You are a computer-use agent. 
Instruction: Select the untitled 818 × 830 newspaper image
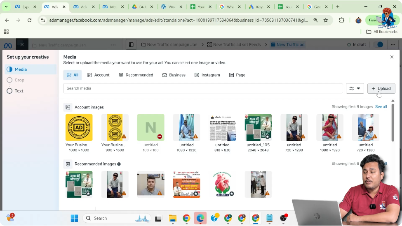tap(222, 127)
